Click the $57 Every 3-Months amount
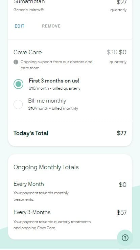Screen dimensions: 140x250 122,212
